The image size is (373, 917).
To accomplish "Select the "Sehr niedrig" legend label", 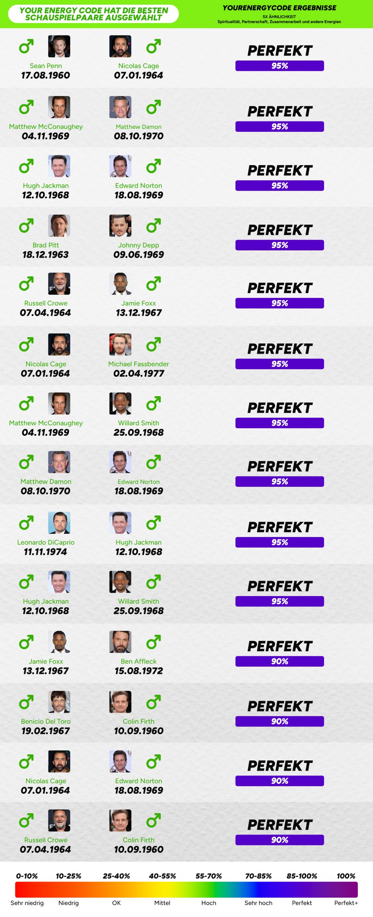I will coord(27,903).
